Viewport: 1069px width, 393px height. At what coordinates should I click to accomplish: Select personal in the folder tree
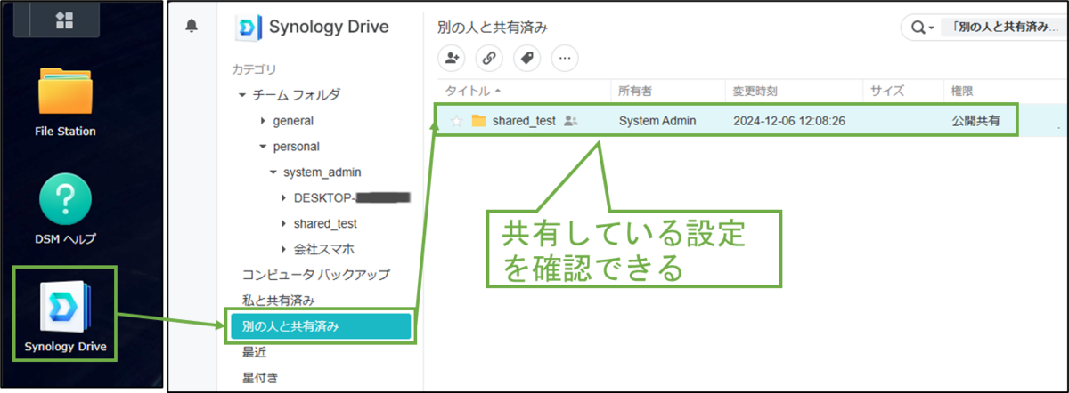coord(296,147)
